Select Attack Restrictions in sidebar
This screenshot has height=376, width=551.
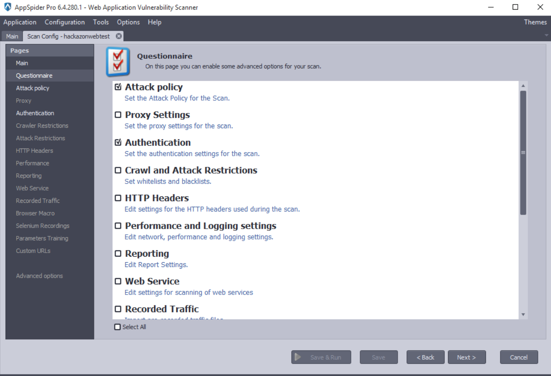50,138
